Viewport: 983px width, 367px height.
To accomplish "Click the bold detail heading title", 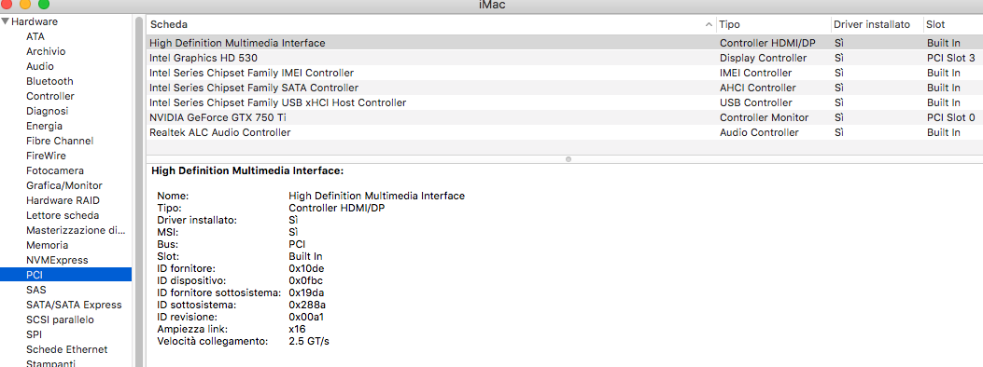I will pyautogui.click(x=247, y=170).
